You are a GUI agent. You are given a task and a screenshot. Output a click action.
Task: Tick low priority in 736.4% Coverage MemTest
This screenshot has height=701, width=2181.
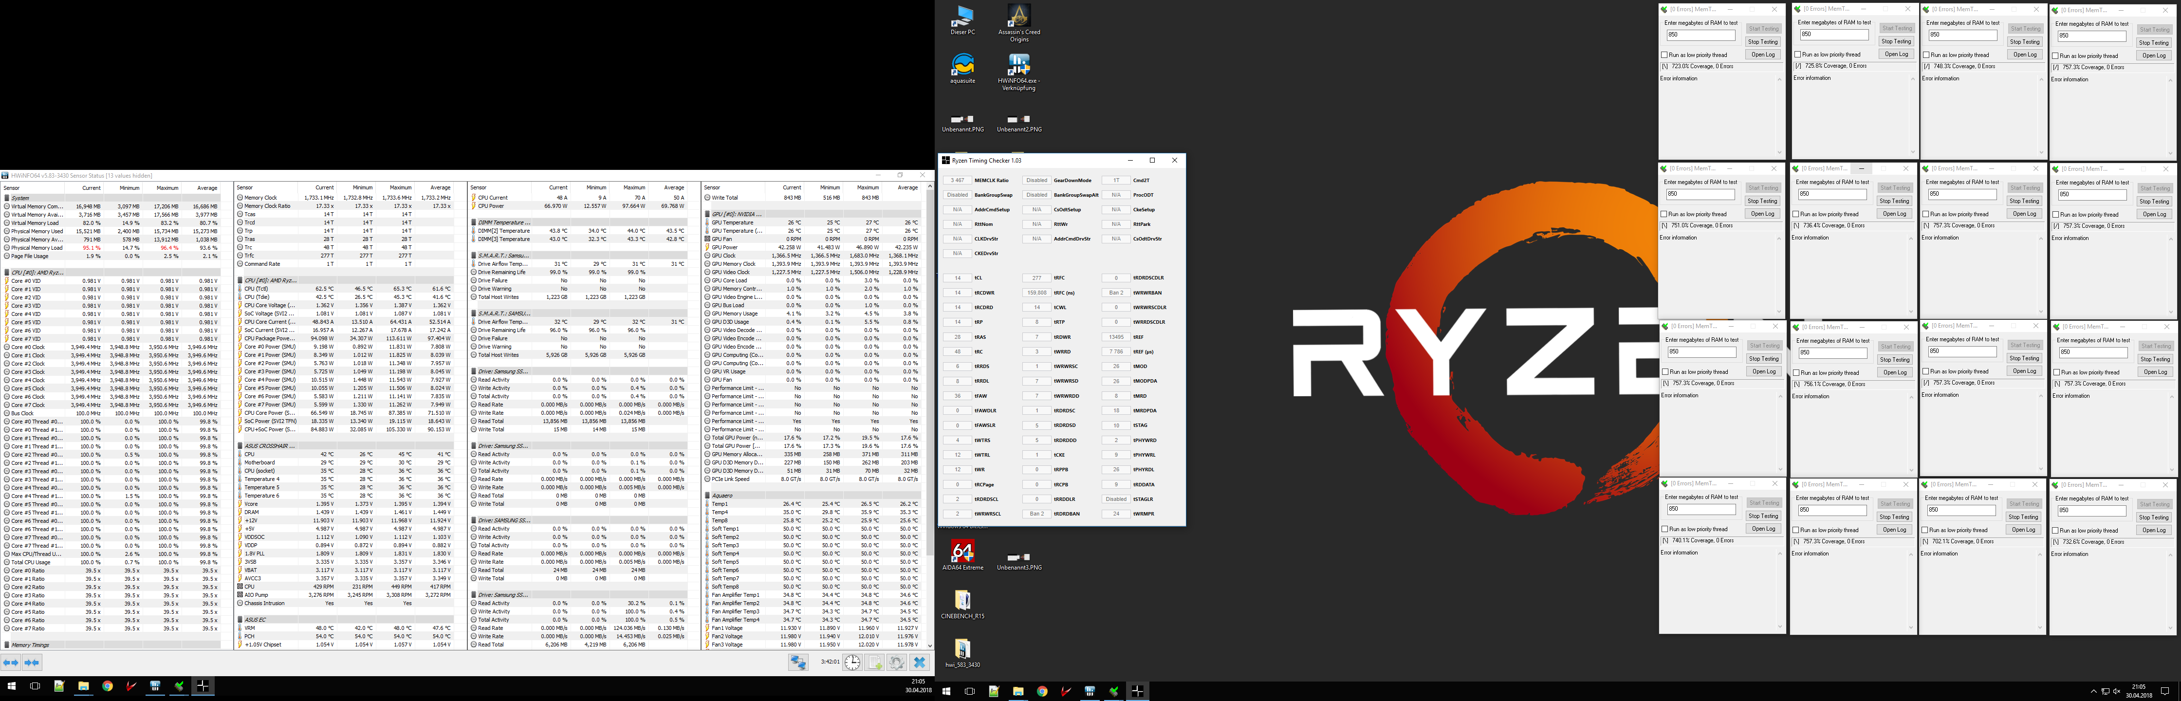coord(1796,214)
